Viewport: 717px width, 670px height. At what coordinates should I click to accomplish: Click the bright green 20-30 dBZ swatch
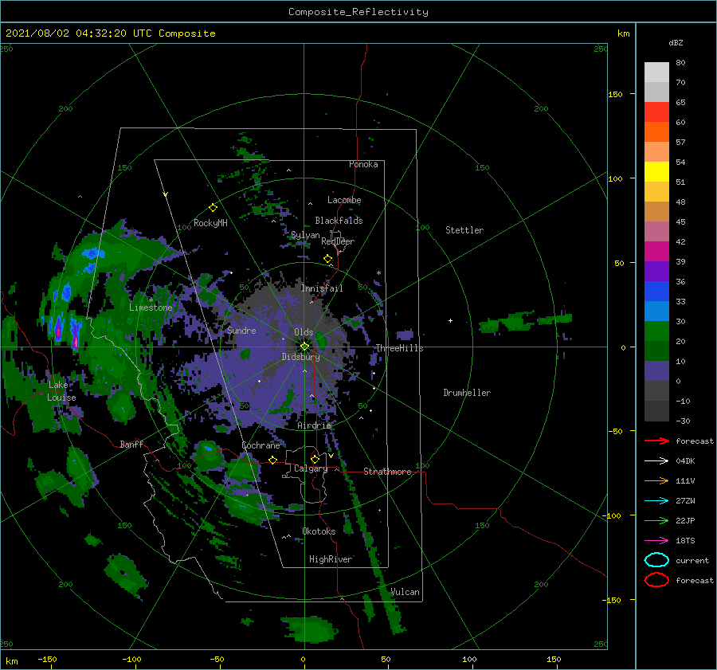click(656, 331)
